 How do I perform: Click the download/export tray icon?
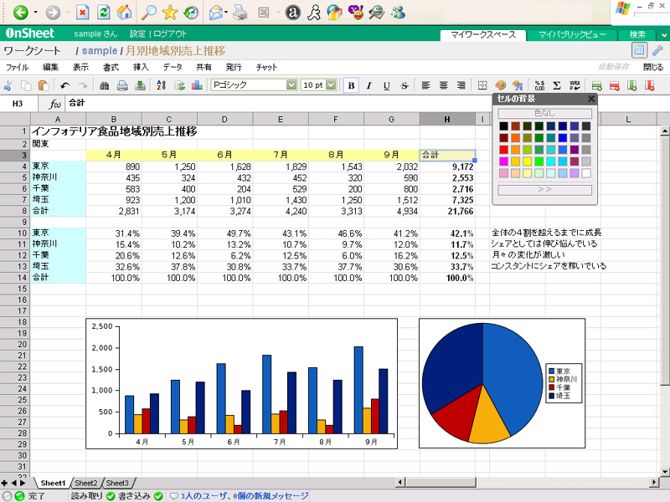pyautogui.click(x=140, y=86)
